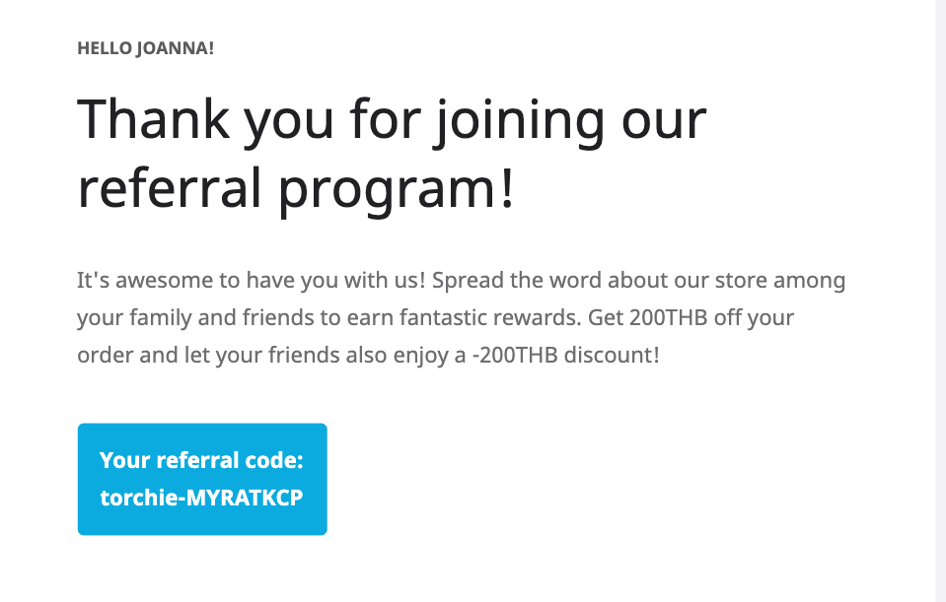Click the right-side vertical scrollbar track
946x602 pixels.
940,296
